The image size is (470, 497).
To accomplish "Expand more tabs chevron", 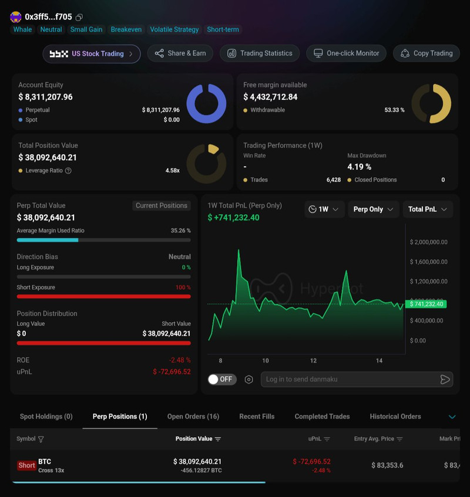I will point(452,417).
